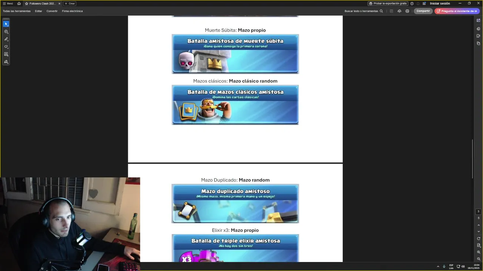This screenshot has width=483, height=271.
Task: Show hidden tray icons chevron
Action: 438,266
